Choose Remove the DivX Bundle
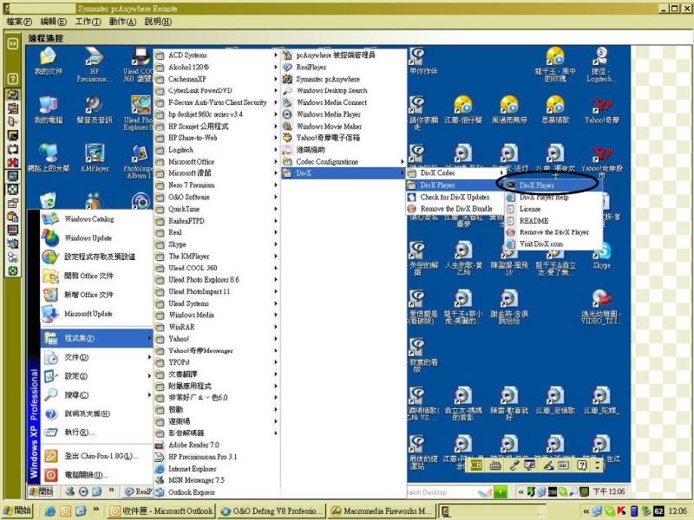Image resolution: width=694 pixels, height=520 pixels. point(455,209)
